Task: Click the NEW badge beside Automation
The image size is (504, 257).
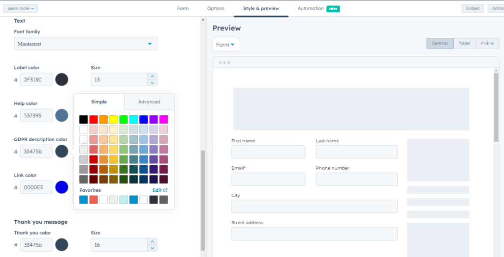Action: click(x=333, y=9)
